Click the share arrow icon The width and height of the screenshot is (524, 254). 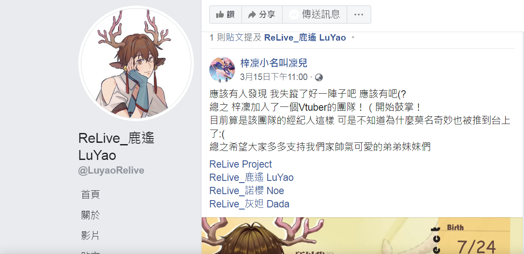tap(252, 15)
